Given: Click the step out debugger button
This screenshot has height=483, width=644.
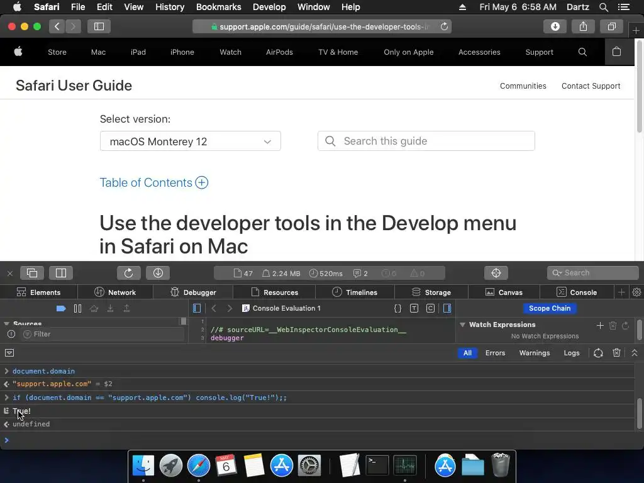Looking at the screenshot, I should pos(126,308).
